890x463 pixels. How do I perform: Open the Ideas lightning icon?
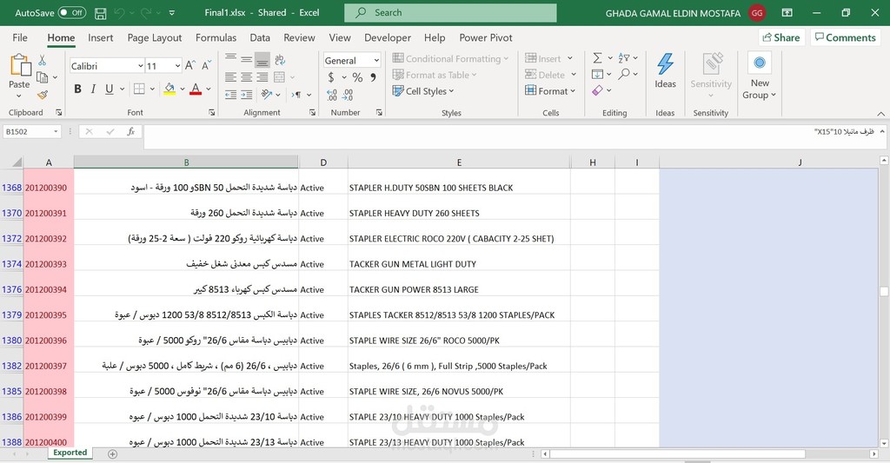click(665, 71)
